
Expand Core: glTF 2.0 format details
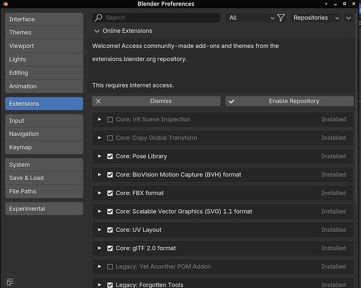coord(100,248)
